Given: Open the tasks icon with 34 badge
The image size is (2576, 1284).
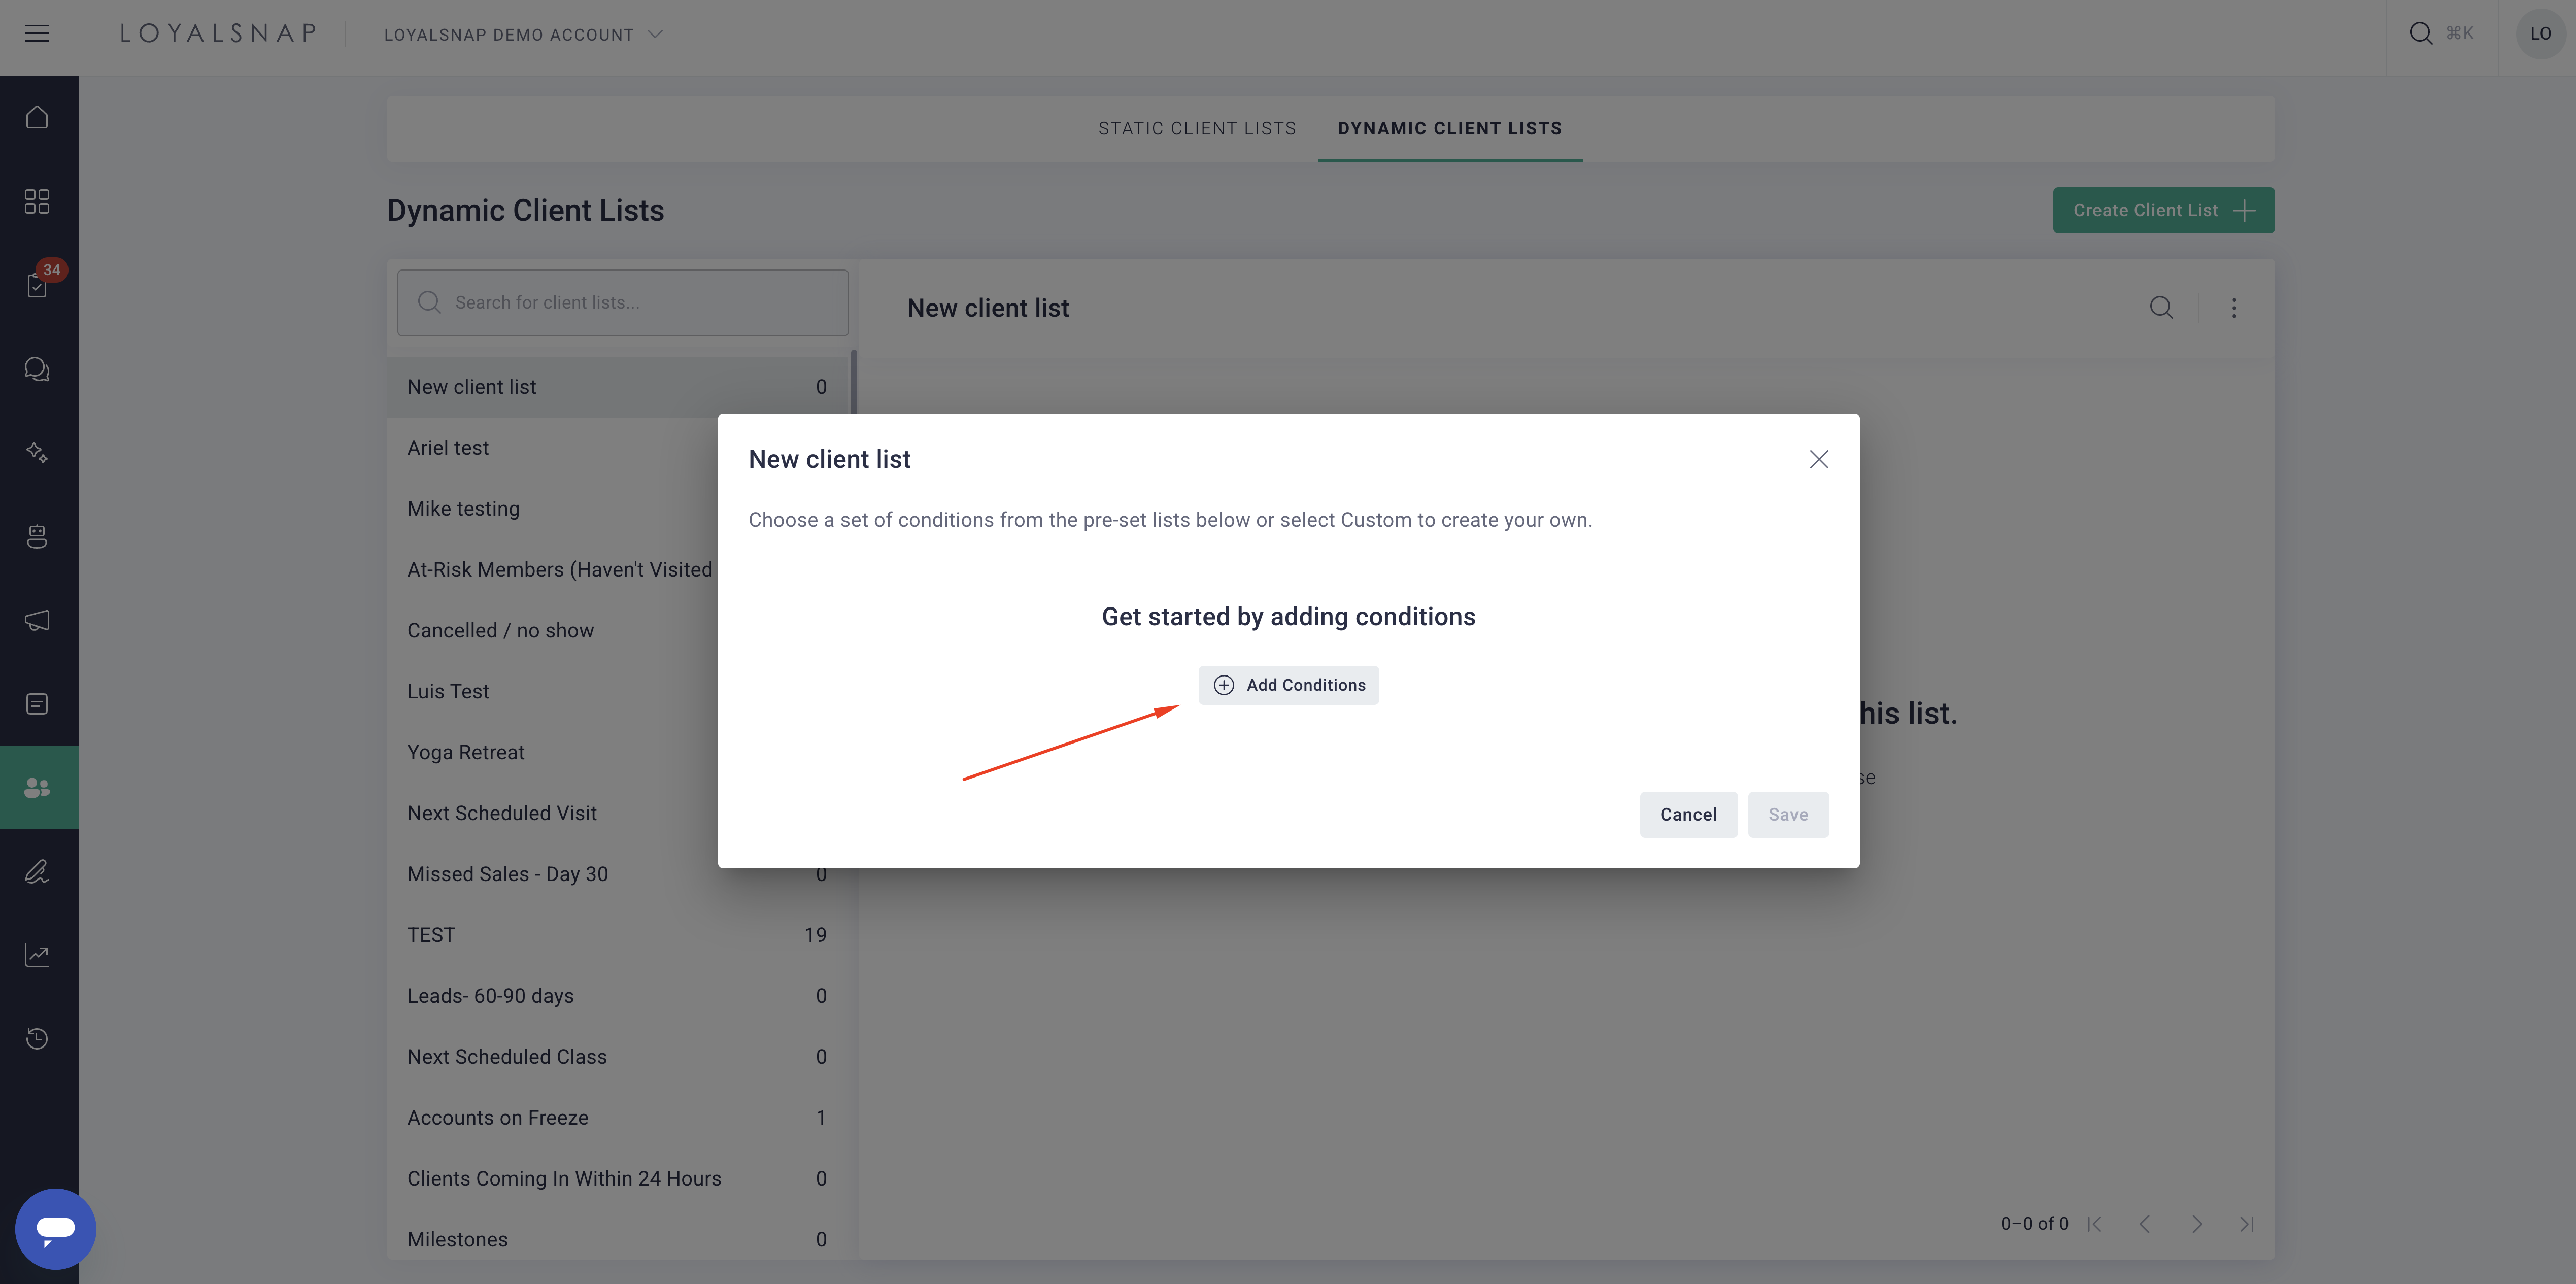Looking at the screenshot, I should 37,285.
